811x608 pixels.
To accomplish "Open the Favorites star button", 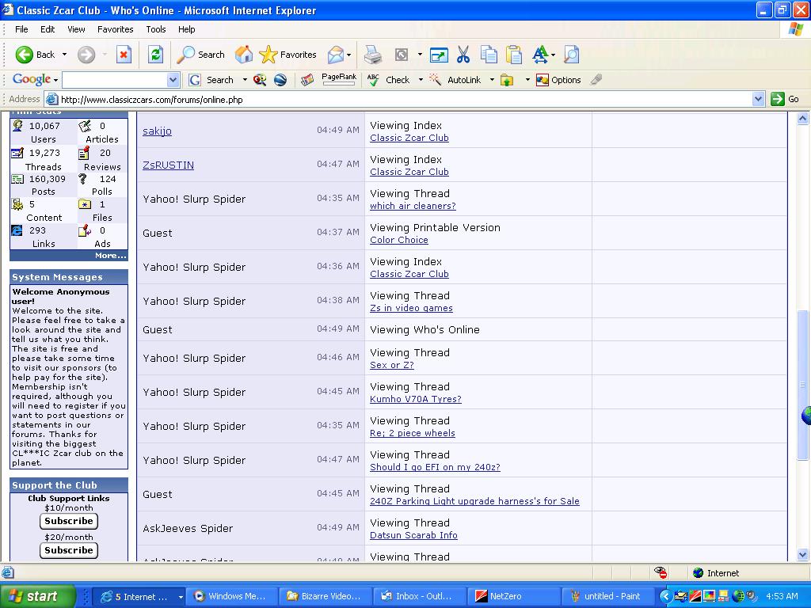I will click(287, 55).
